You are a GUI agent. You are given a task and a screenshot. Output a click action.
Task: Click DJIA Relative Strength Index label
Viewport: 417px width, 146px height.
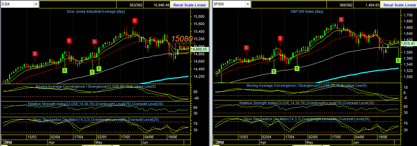click(x=96, y=104)
